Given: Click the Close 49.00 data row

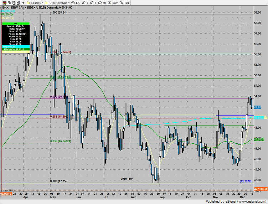Looking at the screenshot, I should 16,44.
